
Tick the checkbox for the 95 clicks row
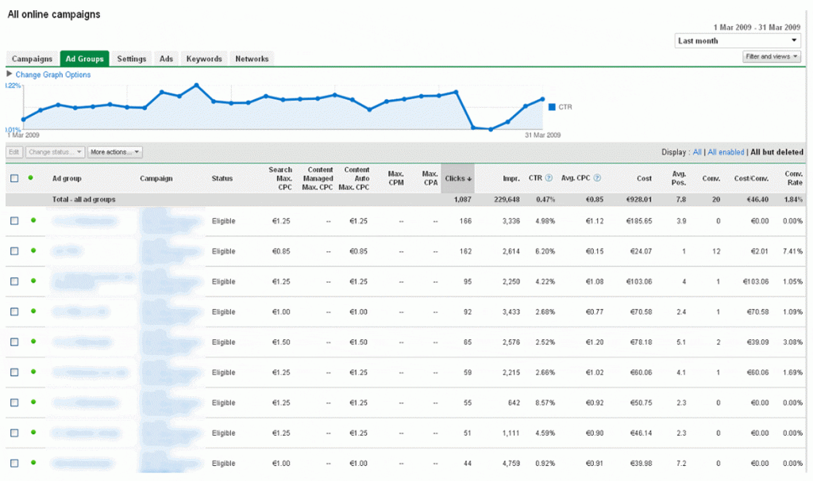pos(14,281)
